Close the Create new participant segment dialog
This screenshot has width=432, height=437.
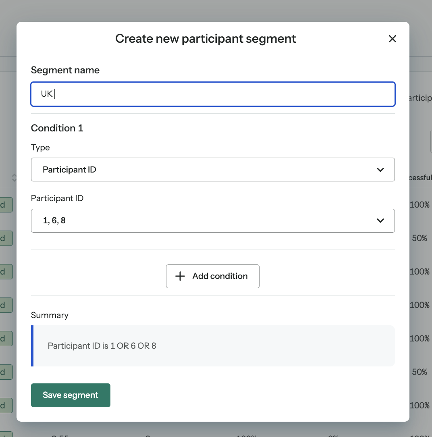click(x=392, y=39)
